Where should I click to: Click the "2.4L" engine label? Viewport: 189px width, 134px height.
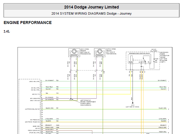point(7,31)
